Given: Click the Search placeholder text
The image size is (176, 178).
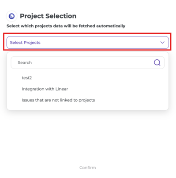Looking at the screenshot, I should [x=25, y=62].
